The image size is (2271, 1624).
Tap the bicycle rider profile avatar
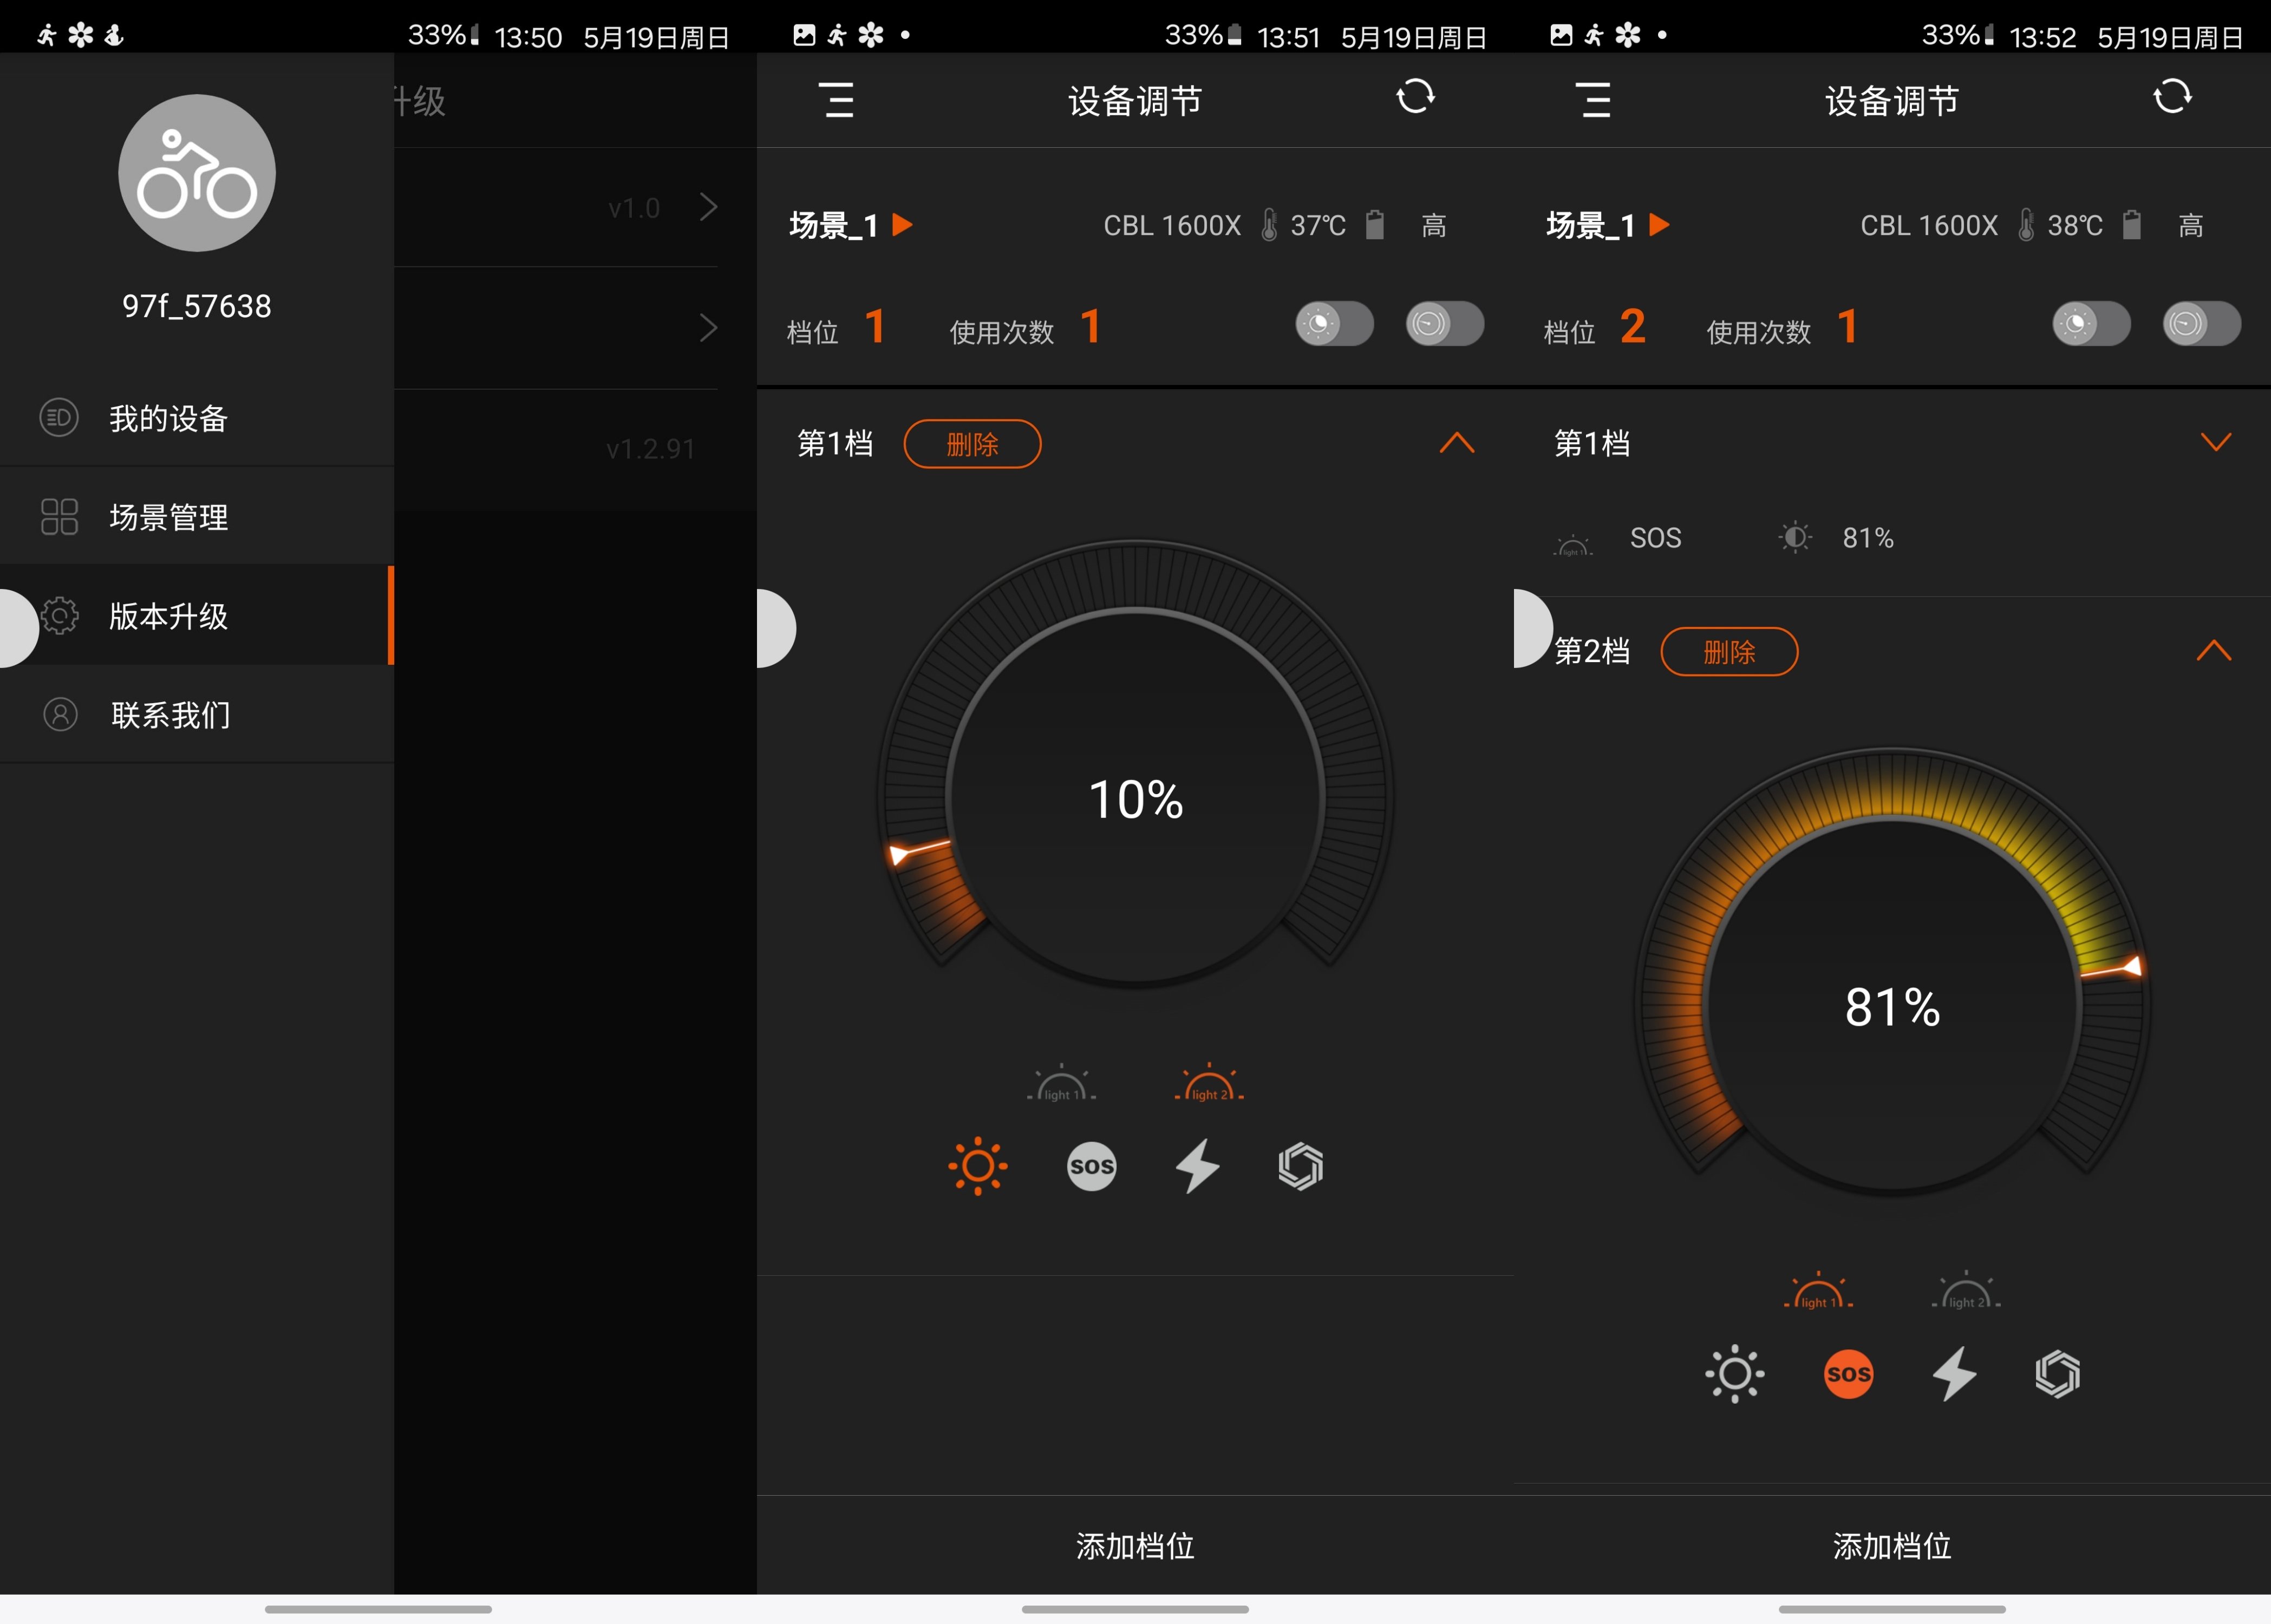[x=197, y=173]
